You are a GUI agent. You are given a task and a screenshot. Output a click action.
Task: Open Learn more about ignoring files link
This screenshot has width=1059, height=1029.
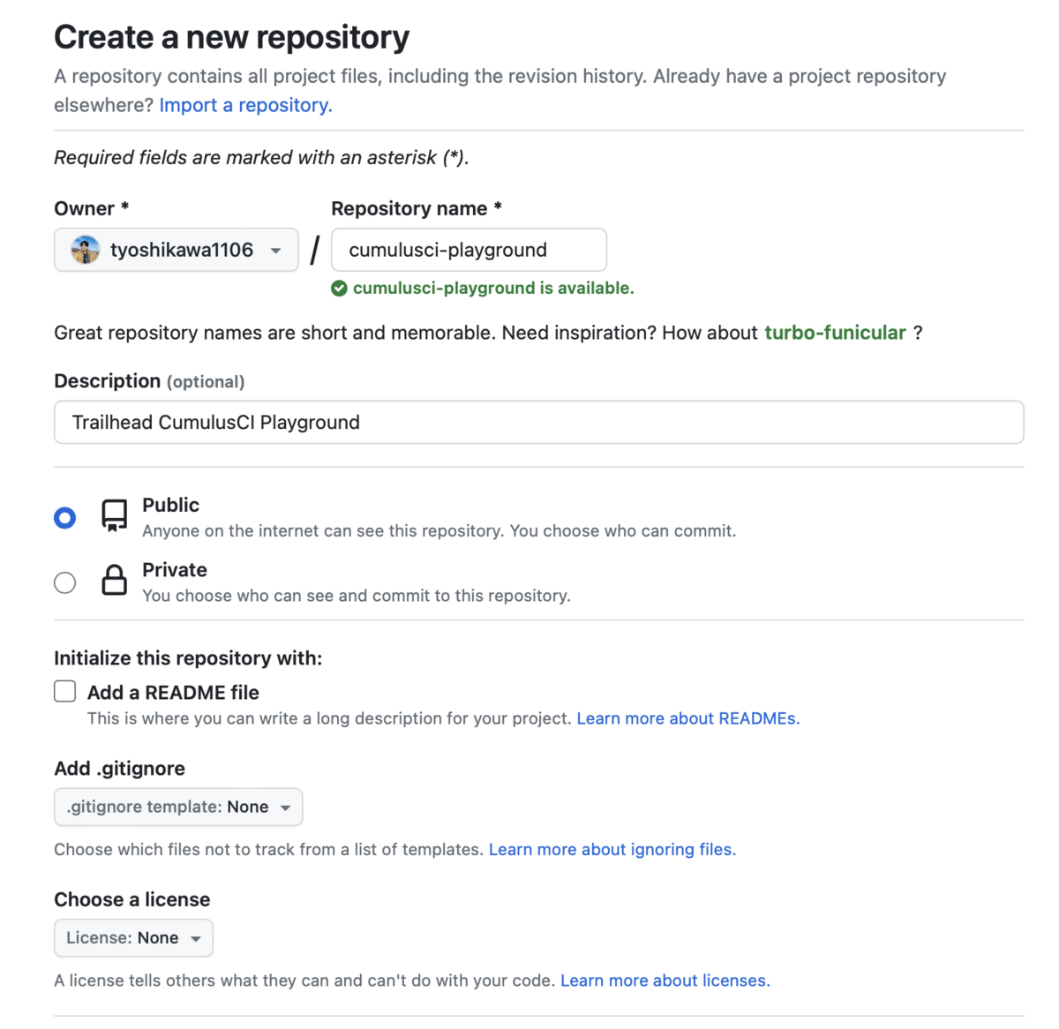point(612,849)
